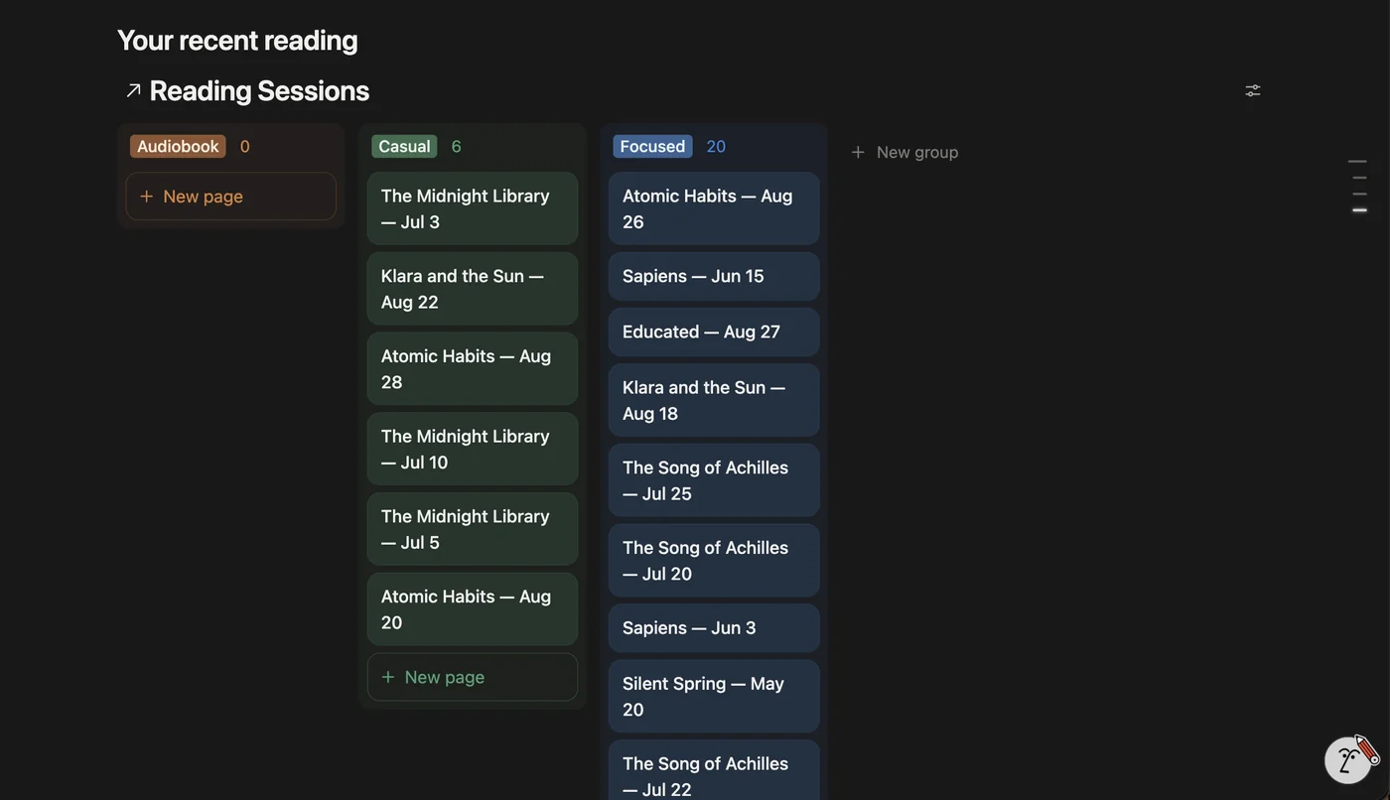Click the Audiobook group tag
This screenshot has height=800, width=1390.
tap(178, 146)
